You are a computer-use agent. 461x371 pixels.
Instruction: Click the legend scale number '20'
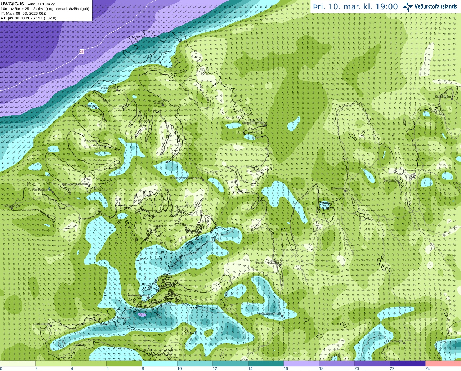coord(357,368)
